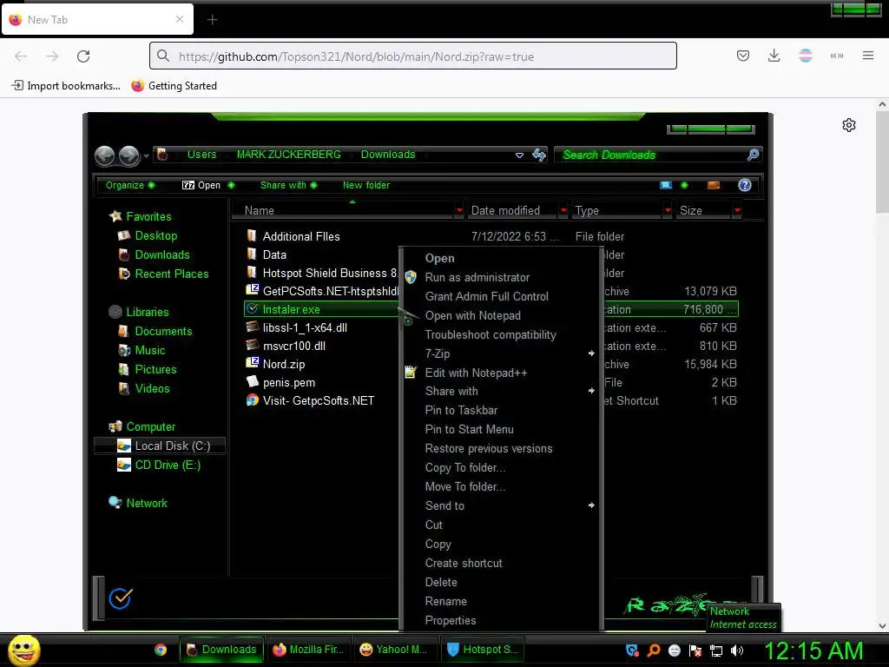Close the New Tab tab
The height and width of the screenshot is (667, 889).
[x=179, y=19]
